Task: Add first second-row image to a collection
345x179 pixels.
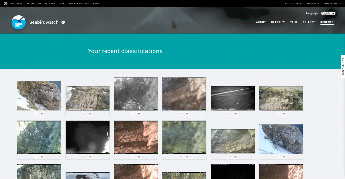Action: [42, 157]
